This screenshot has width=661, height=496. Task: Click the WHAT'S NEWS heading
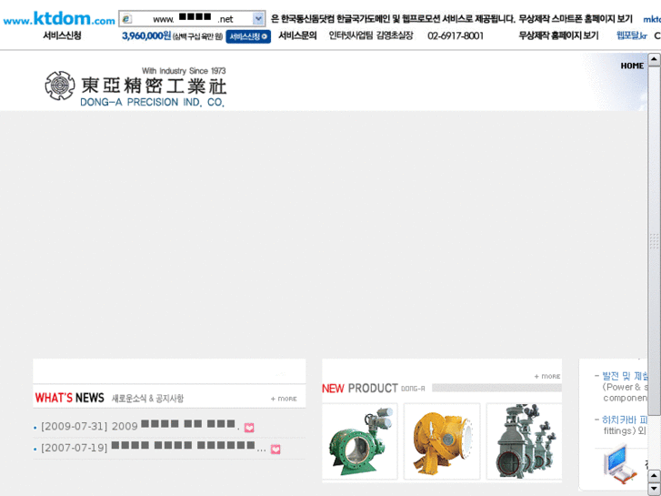(x=70, y=398)
